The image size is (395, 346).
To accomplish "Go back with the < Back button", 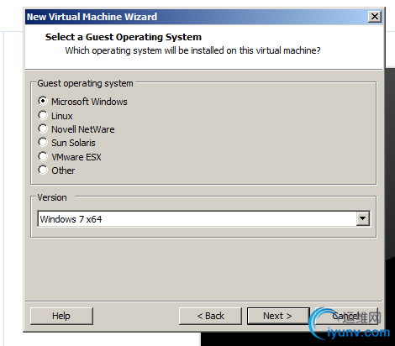I will [210, 316].
